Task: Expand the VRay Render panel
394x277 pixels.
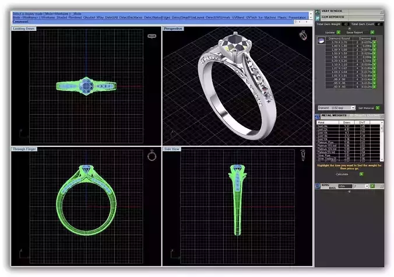Action: [382, 12]
